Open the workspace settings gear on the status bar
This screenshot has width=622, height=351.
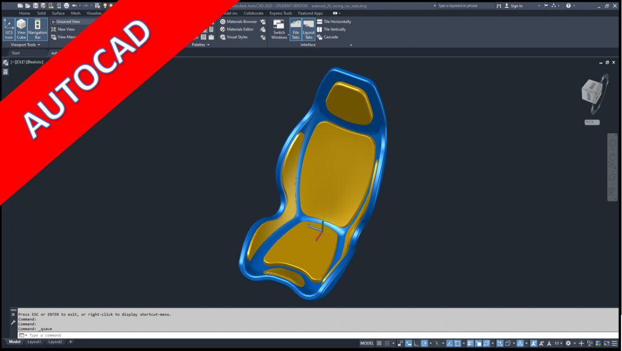569,343
